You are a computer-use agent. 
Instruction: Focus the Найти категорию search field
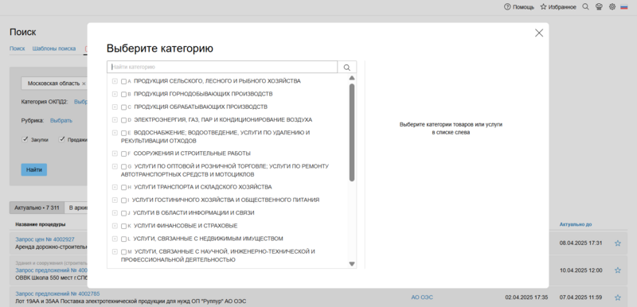pyautogui.click(x=222, y=68)
